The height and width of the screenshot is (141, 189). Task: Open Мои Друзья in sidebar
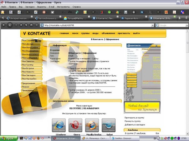[32, 44]
